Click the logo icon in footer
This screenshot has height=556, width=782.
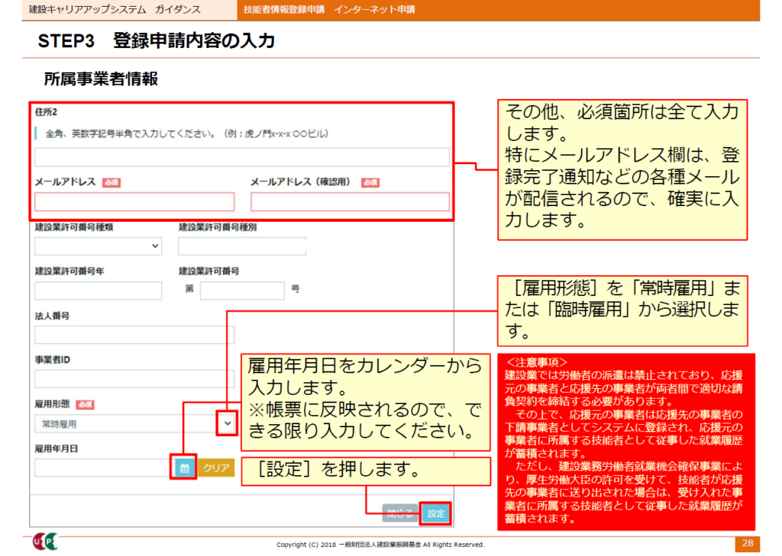point(45,542)
